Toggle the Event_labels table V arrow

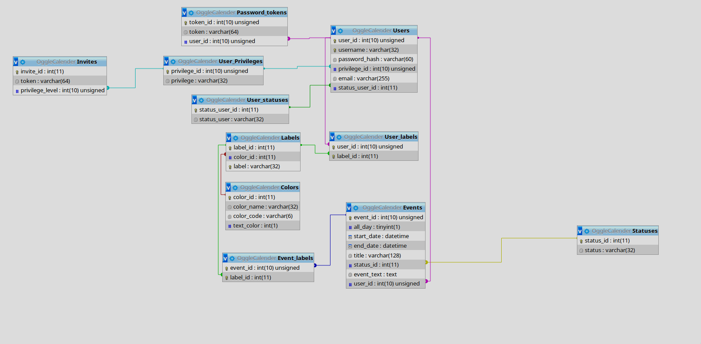(x=225, y=258)
